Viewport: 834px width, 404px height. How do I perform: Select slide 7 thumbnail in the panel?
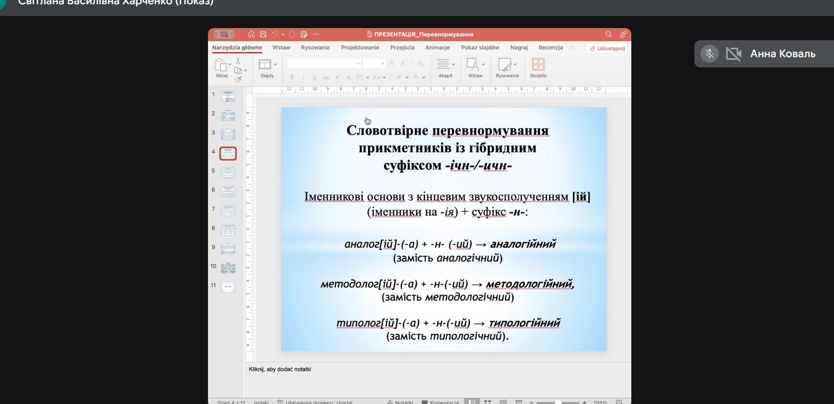point(228,211)
